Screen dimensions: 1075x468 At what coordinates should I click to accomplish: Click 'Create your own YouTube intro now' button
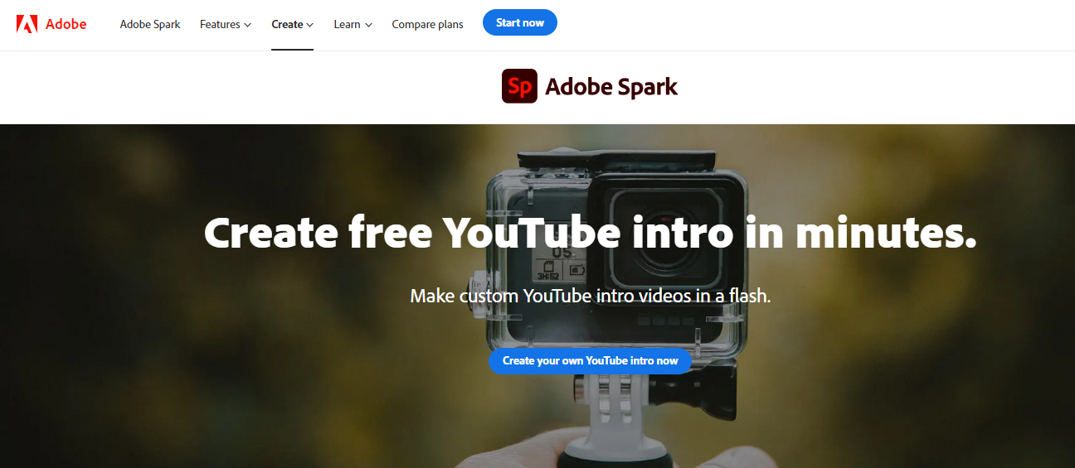(590, 360)
